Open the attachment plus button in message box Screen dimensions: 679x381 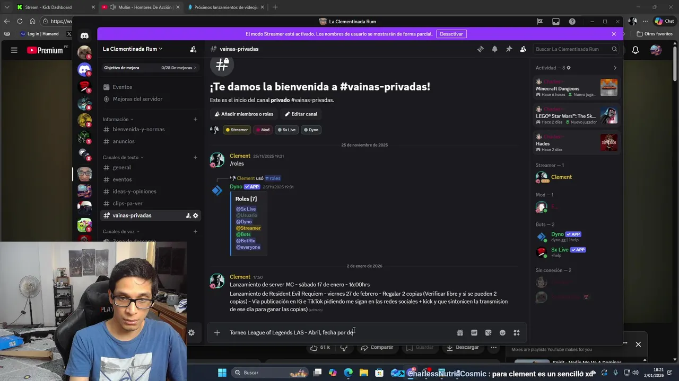(x=217, y=332)
